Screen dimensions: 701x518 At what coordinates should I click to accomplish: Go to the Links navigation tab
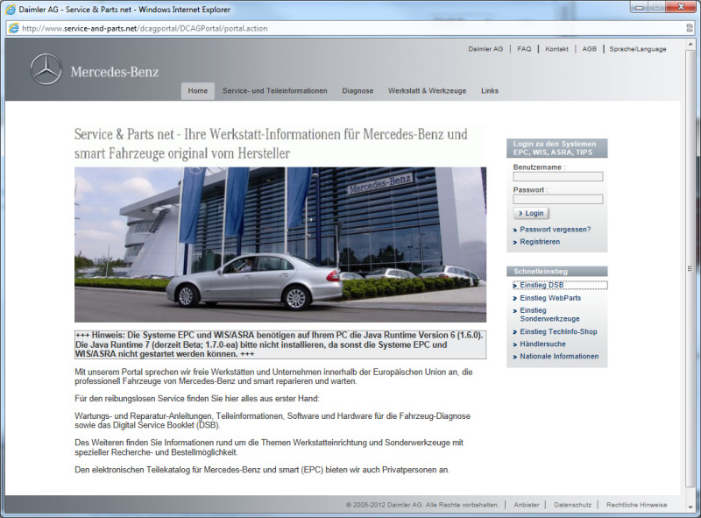coord(490,91)
